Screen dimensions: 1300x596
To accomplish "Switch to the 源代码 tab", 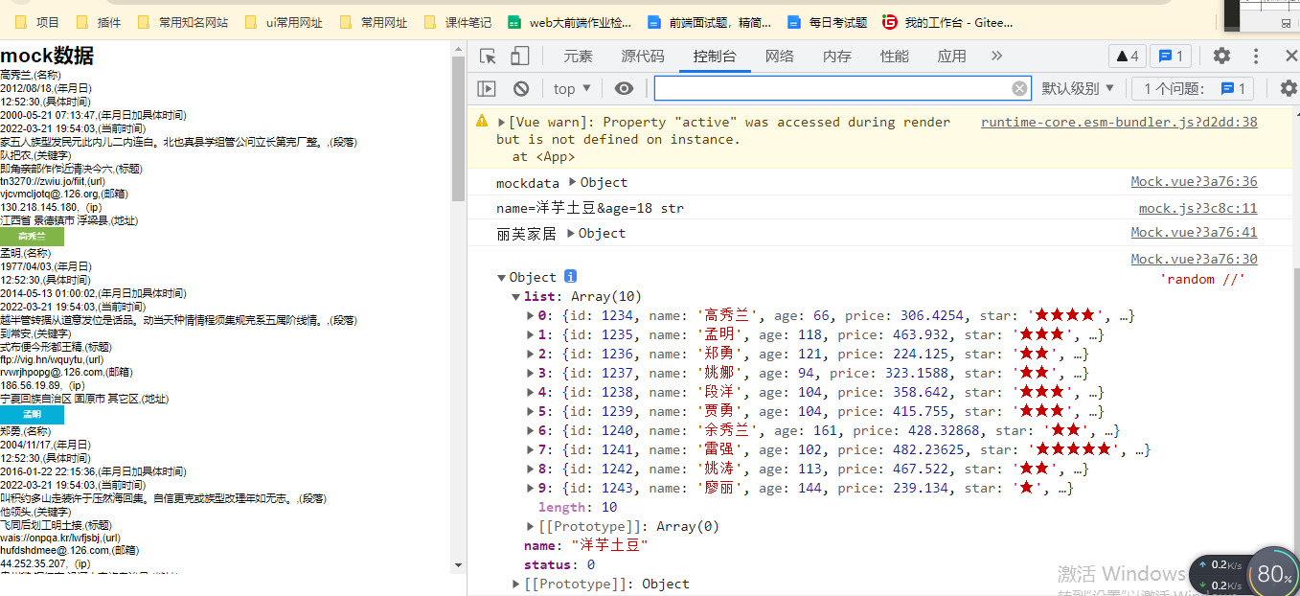I will [642, 57].
